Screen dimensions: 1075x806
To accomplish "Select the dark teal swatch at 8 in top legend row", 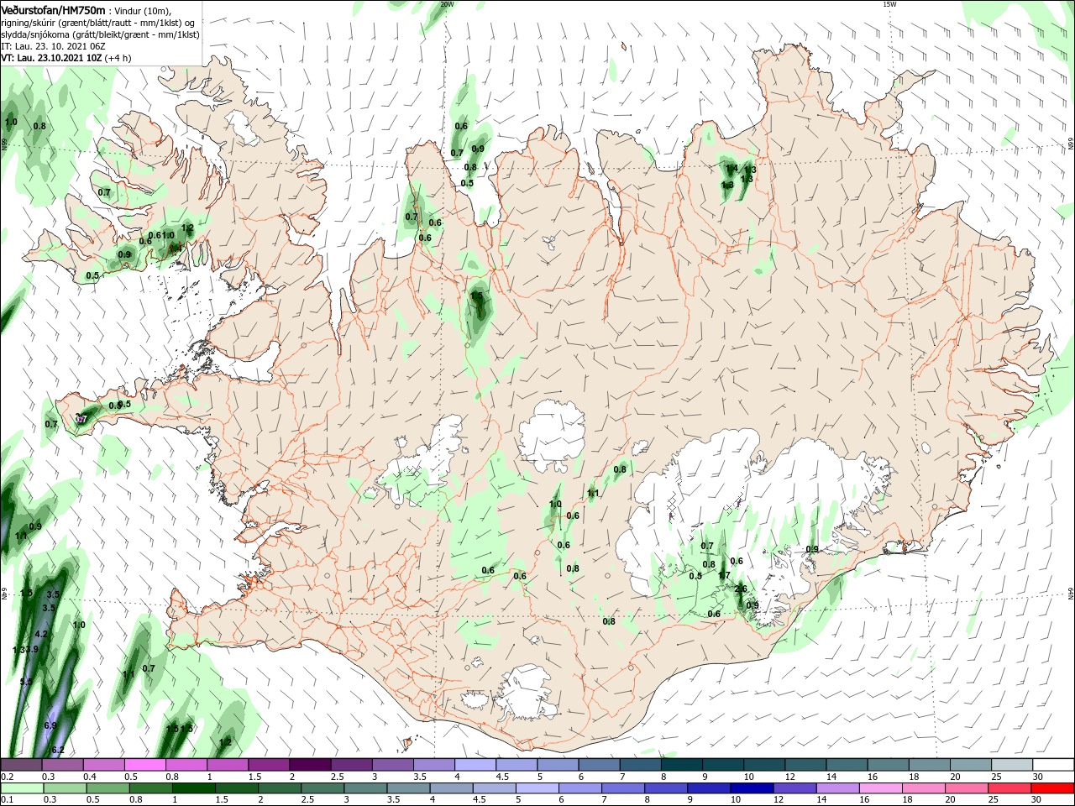I will [681, 765].
